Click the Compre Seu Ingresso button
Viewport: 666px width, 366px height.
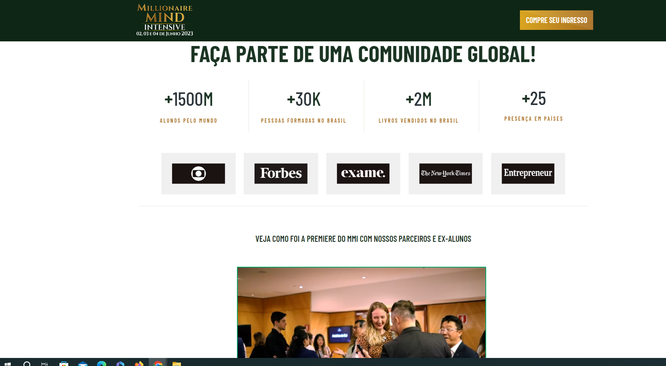click(x=556, y=20)
